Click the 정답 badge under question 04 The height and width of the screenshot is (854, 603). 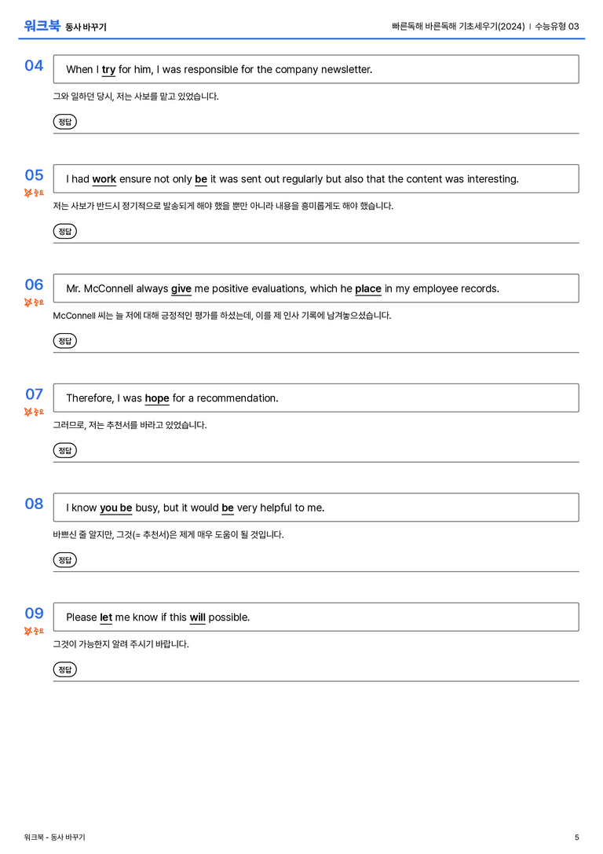64,122
